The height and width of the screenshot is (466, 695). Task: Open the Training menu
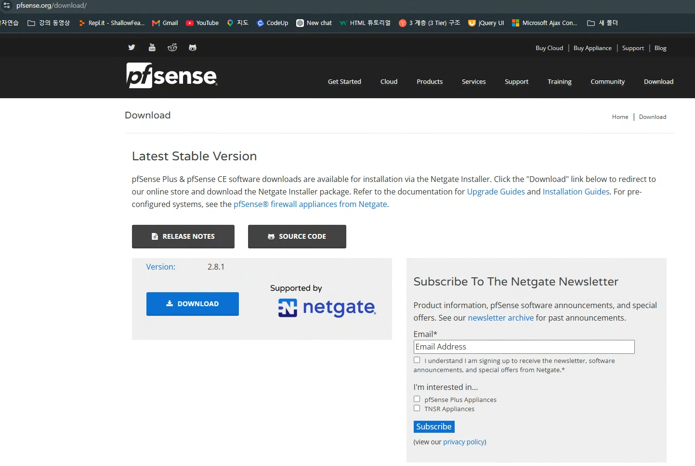(559, 81)
